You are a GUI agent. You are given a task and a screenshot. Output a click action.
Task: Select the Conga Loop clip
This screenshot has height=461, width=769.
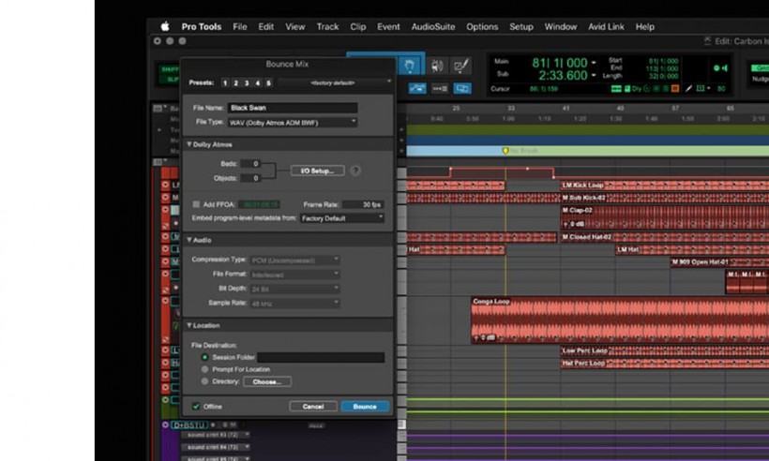[620, 320]
